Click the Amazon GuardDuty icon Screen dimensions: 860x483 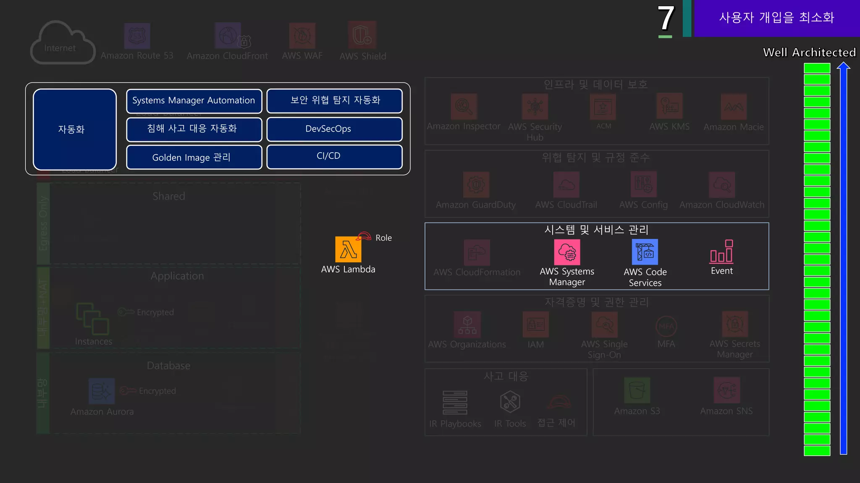pos(476,184)
